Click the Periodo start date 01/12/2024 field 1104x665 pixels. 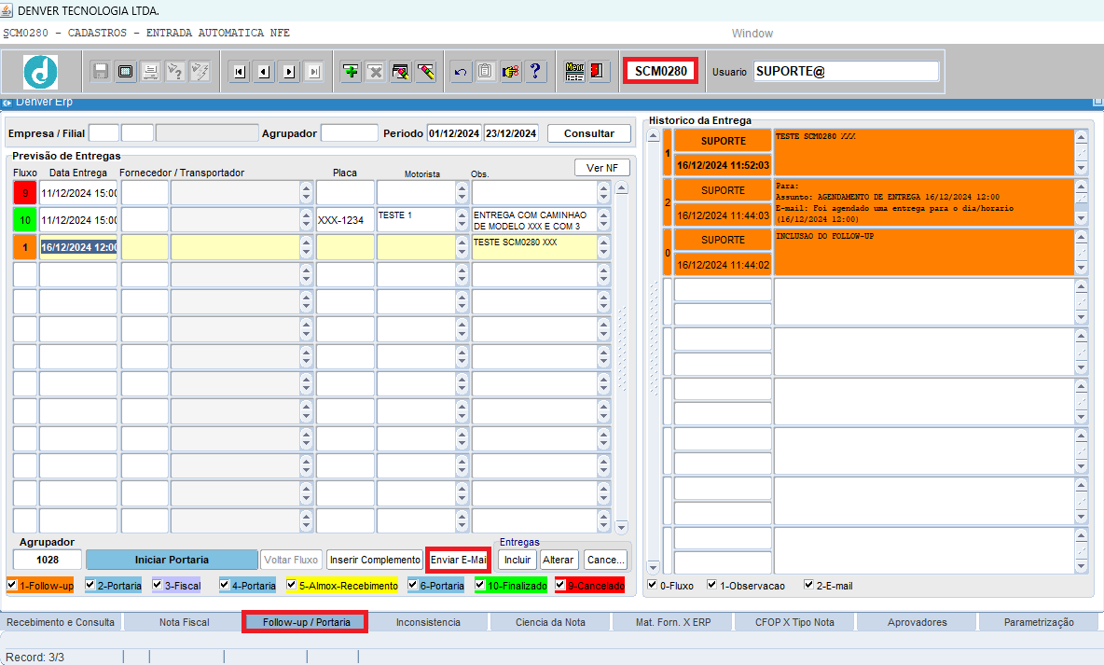[x=454, y=133]
